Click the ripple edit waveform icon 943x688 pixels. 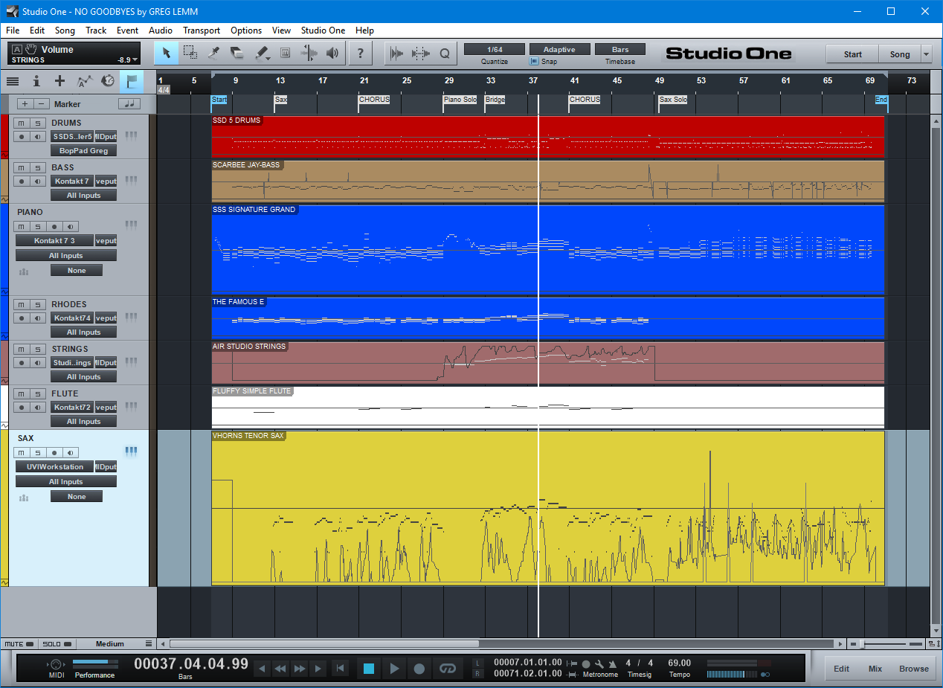pos(421,53)
